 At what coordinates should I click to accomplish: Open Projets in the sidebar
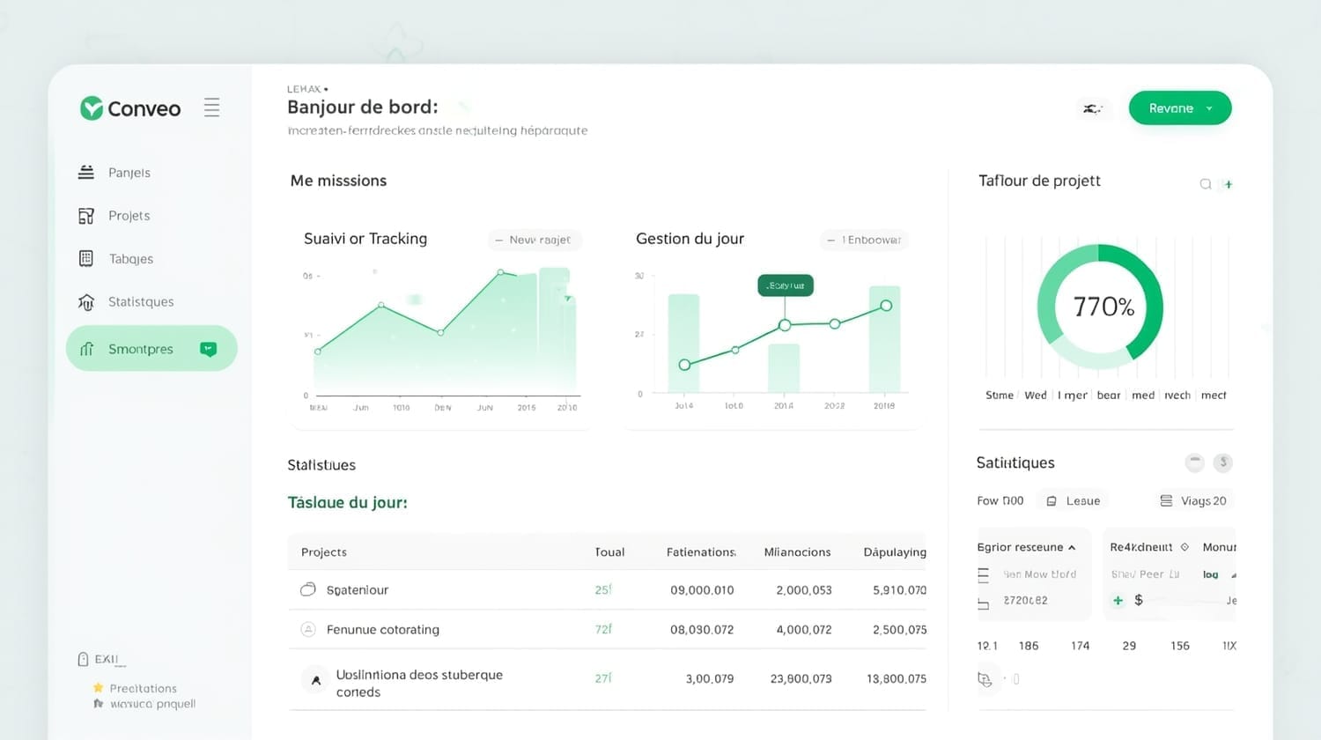click(129, 216)
